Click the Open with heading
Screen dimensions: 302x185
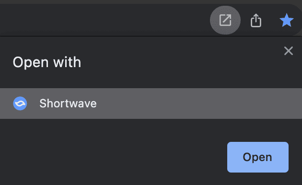tap(47, 62)
